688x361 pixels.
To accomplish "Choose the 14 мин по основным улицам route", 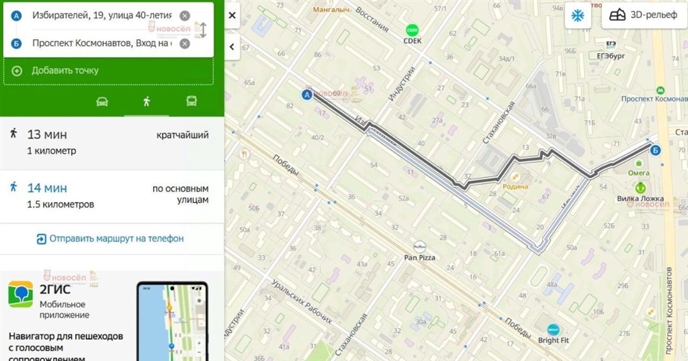I will point(112,197).
